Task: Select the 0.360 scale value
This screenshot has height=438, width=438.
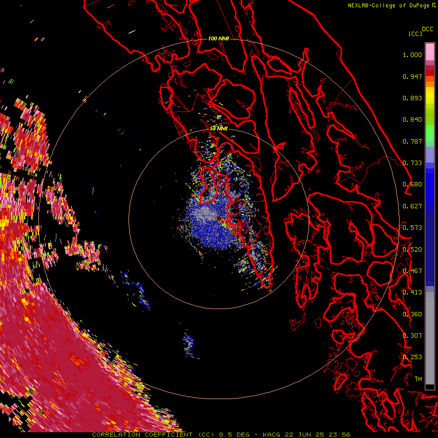Action: [412, 314]
